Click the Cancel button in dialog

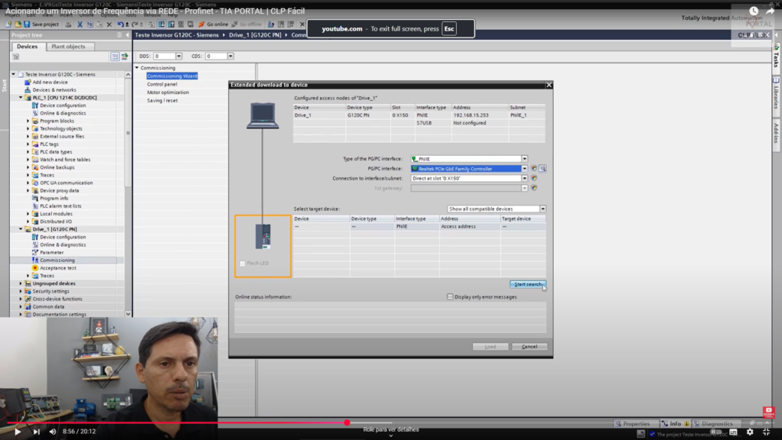pos(529,347)
